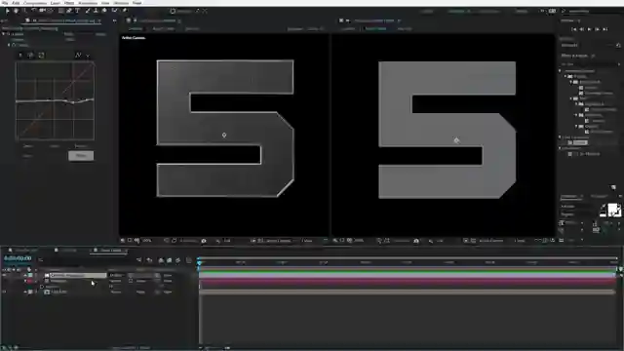The width and height of the screenshot is (624, 351).
Task: Step forward one frame in Preview panel
Action: (x=598, y=29)
